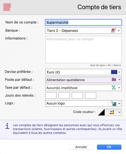Click the teal logo picker icon
The height and width of the screenshot is (154, 126).
[114, 103]
